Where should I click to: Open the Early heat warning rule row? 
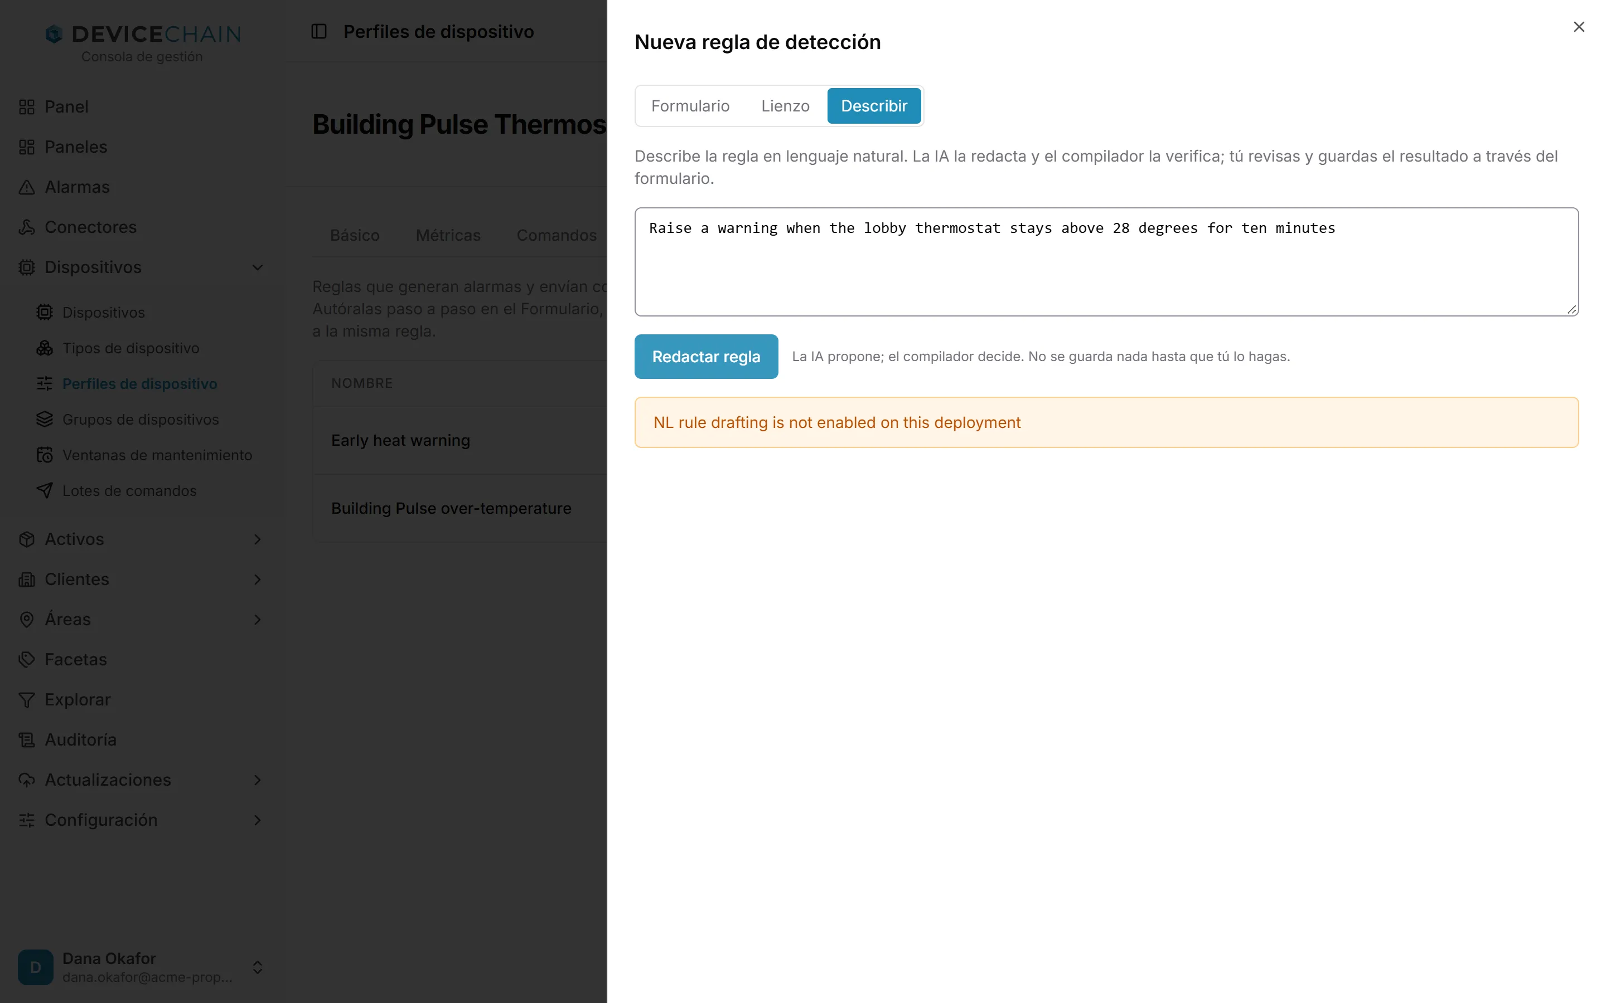(459, 440)
